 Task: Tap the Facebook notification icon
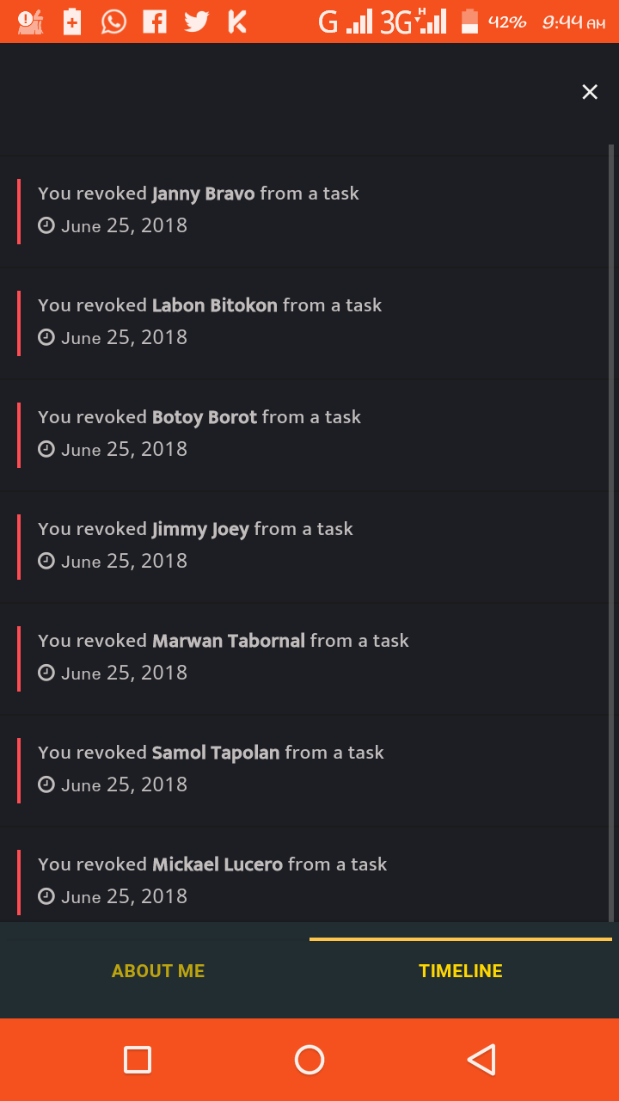point(155,22)
